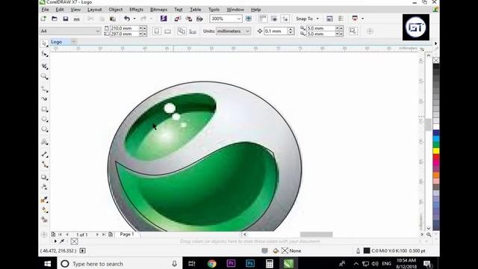Viewport: 478px width, 269px height.
Task: Toggle Show rulers button
Action: [x=263, y=19]
